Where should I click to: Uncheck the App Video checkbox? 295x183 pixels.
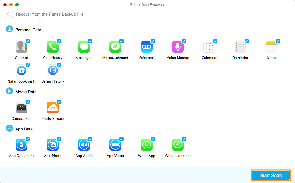click(121, 139)
